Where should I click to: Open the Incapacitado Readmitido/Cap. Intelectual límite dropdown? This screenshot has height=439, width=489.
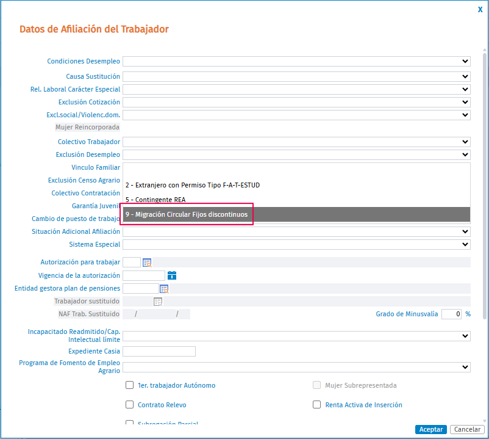(x=296, y=336)
